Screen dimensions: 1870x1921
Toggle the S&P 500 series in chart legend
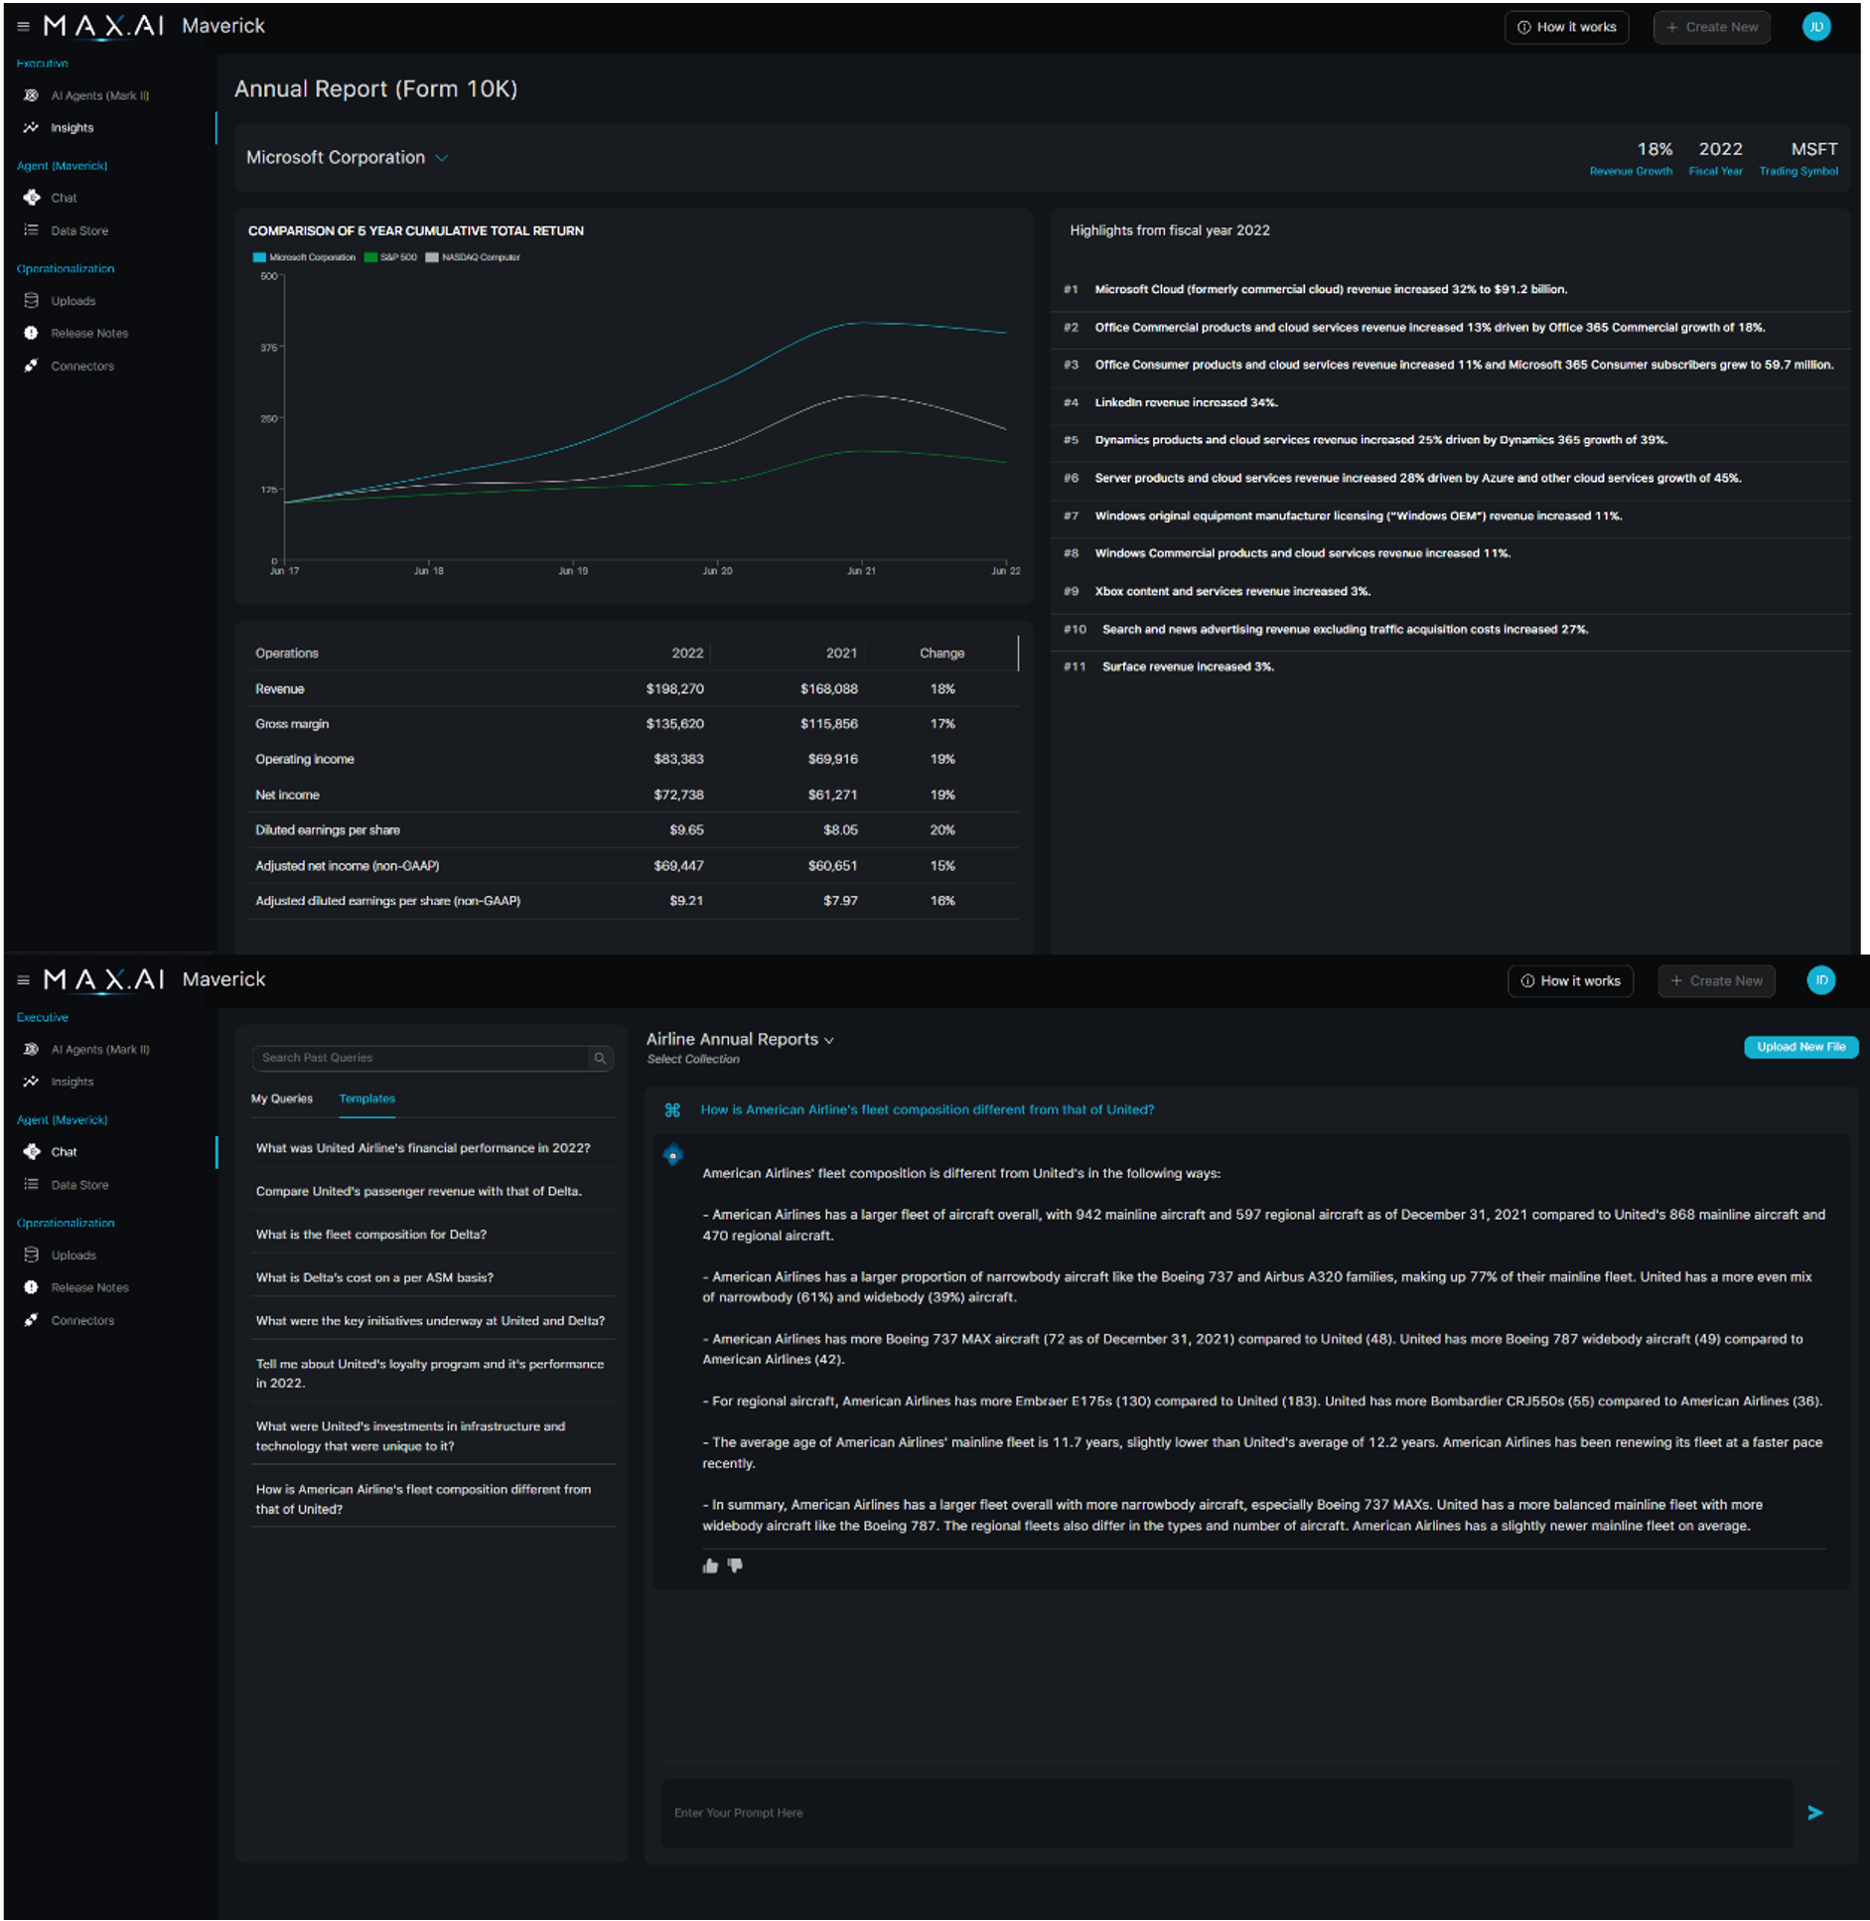click(391, 257)
